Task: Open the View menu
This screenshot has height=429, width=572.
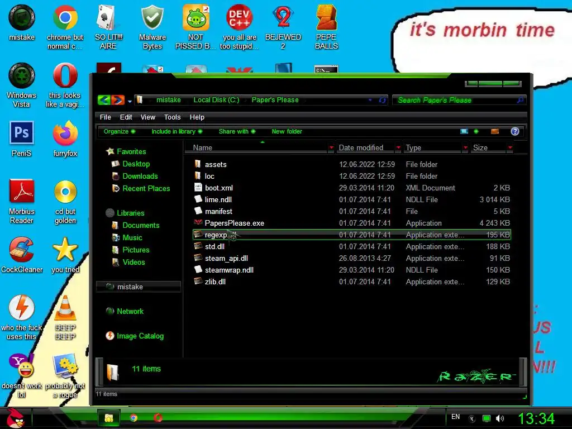Action: pyautogui.click(x=147, y=117)
